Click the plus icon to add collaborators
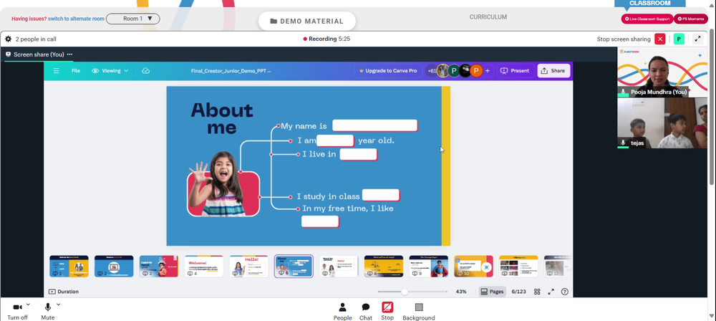716x321 pixels. point(487,71)
